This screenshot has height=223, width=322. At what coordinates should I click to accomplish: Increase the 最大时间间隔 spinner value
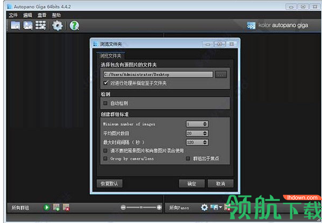tap(205, 141)
